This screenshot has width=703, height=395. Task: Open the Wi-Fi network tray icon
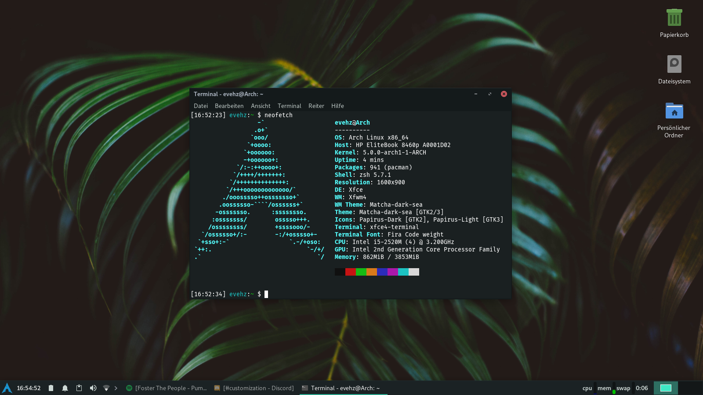tap(106, 388)
